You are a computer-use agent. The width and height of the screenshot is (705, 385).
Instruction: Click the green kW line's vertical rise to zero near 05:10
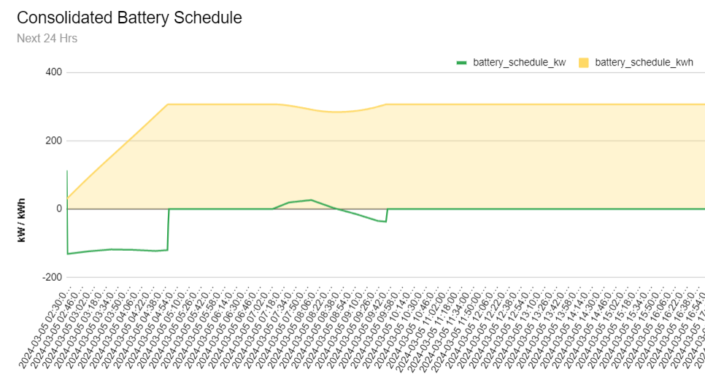[x=169, y=229]
